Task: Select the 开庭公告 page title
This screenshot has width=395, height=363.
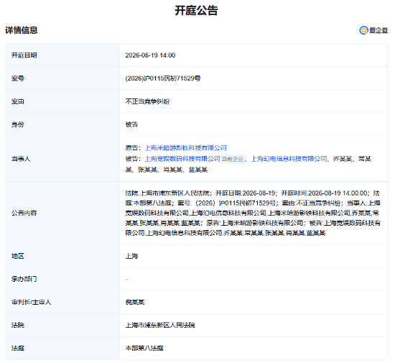Action: 197,11
